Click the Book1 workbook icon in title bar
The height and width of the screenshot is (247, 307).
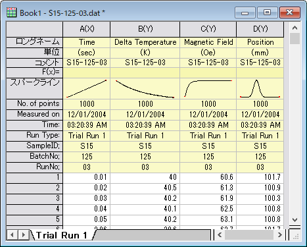(11, 13)
